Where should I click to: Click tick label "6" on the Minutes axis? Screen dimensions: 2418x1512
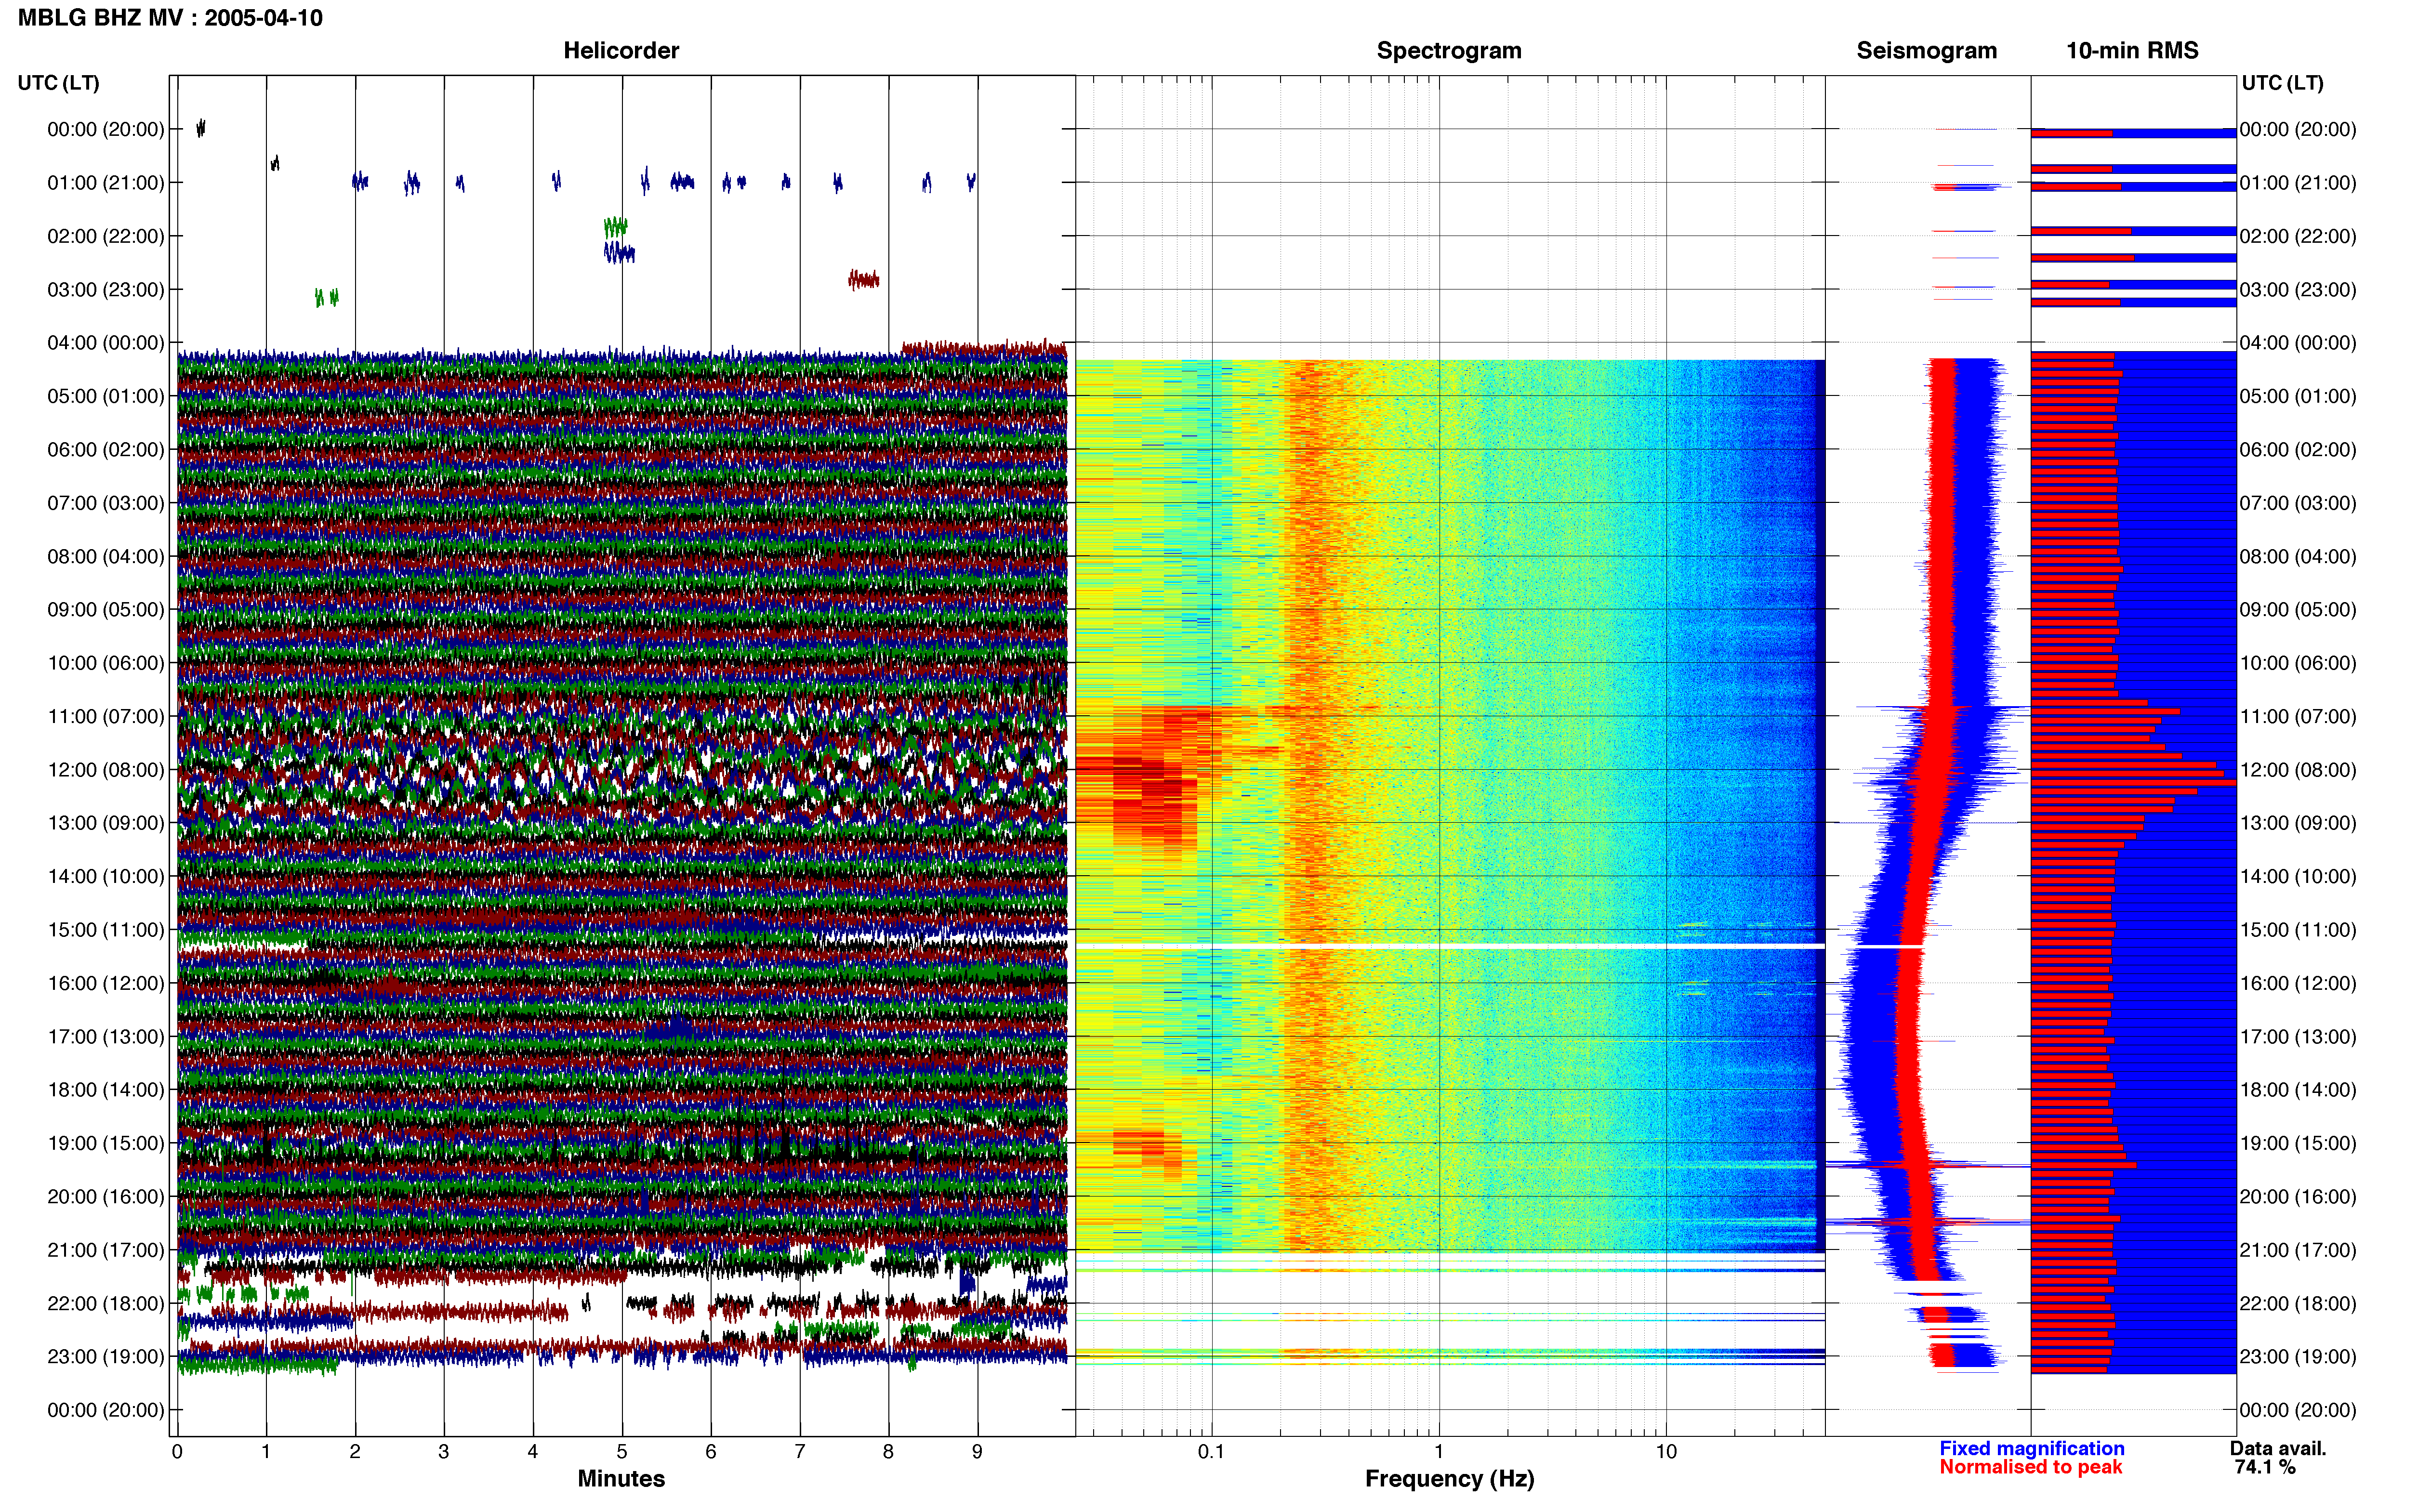point(711,1452)
